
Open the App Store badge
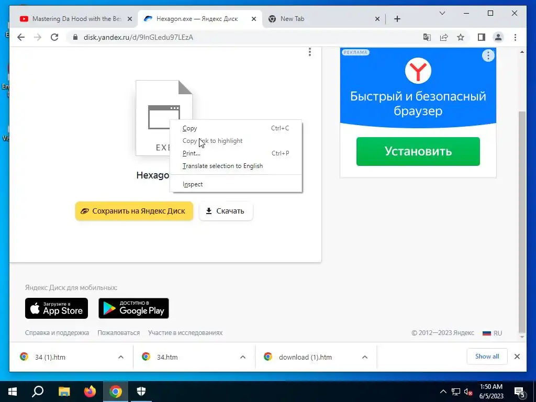[57, 308]
